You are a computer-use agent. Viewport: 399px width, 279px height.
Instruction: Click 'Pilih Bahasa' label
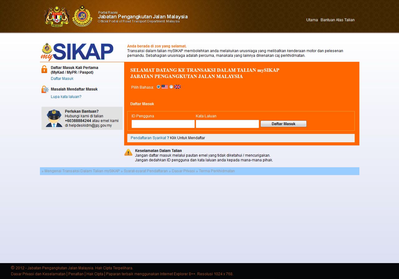point(143,87)
